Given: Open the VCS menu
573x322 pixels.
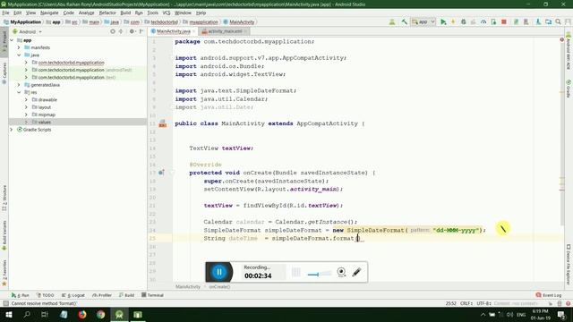Looking at the screenshot, I should click(167, 13).
